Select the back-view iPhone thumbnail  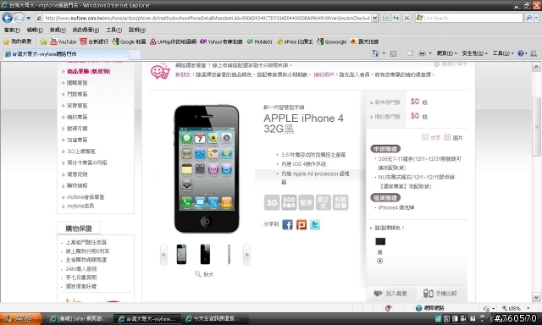click(205, 254)
